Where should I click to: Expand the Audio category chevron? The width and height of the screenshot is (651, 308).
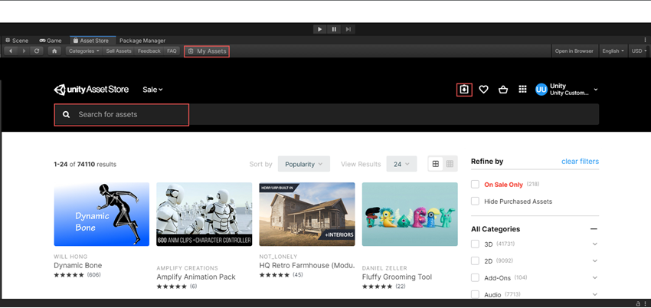595,295
